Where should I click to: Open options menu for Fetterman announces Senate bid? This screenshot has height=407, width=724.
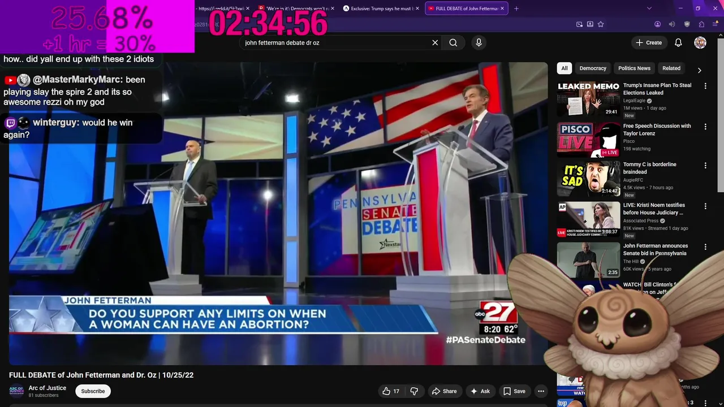705,246
